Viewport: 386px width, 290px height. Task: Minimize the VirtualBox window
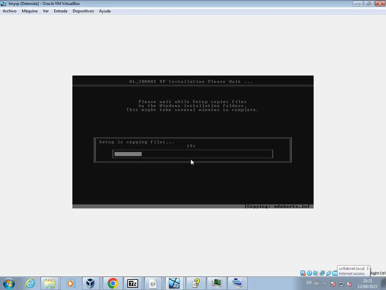click(x=358, y=3)
